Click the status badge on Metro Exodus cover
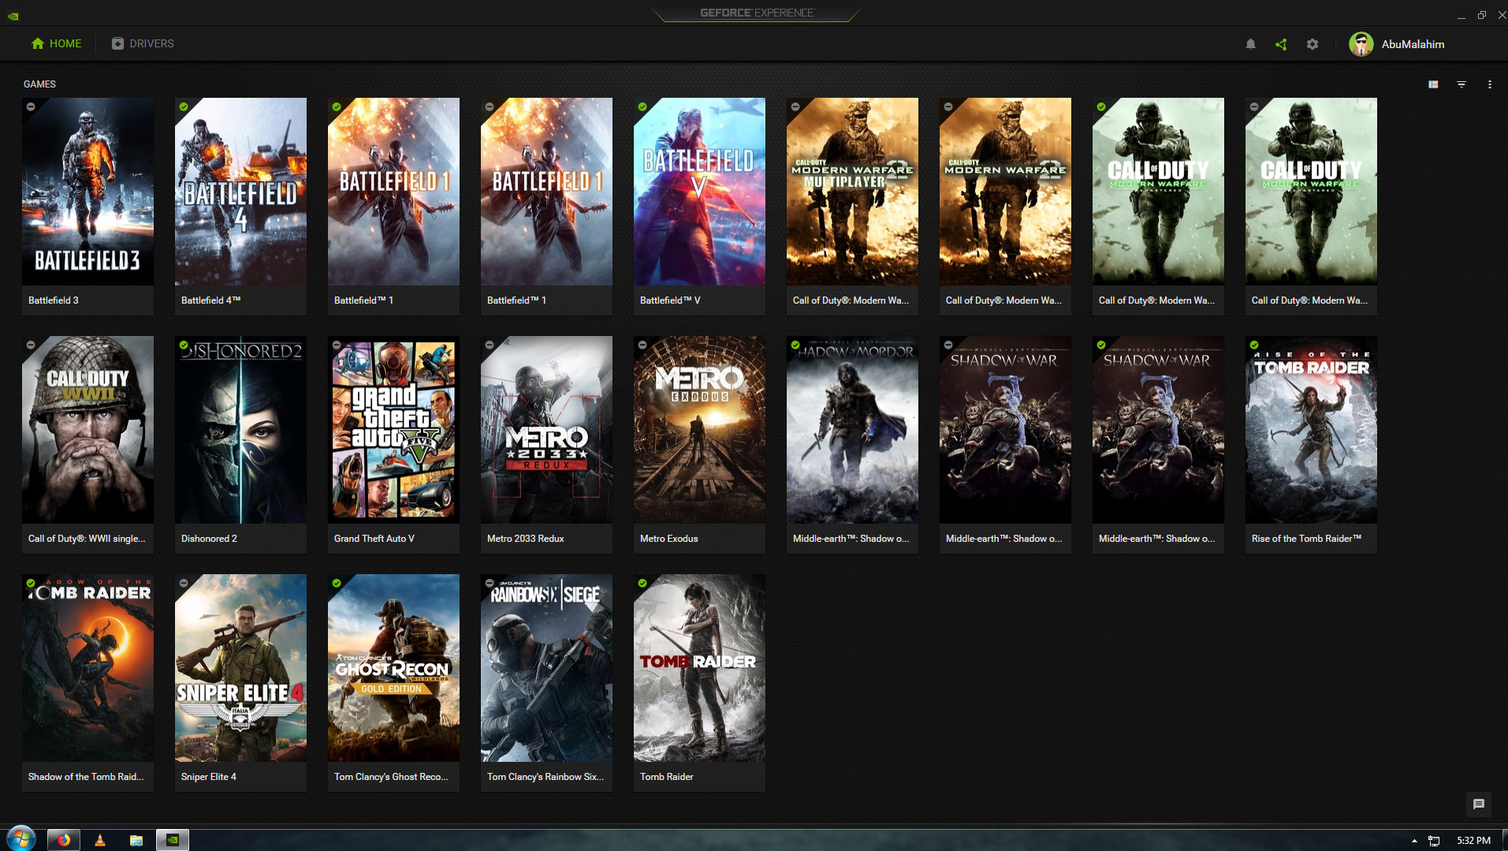The image size is (1508, 851). point(642,345)
